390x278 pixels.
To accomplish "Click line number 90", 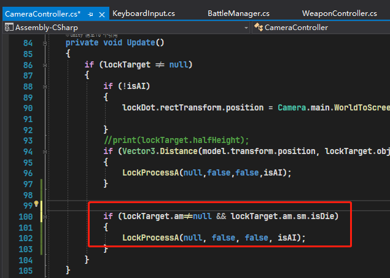I will click(28, 109).
